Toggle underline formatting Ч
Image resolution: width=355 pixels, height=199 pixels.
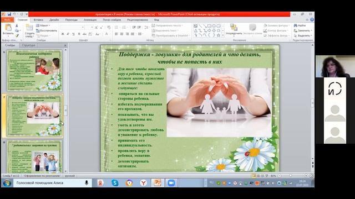coord(73,34)
